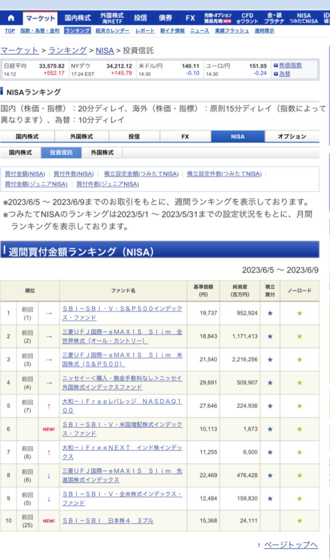Go to the home icon in top navigation
The height and width of the screenshot is (559, 330).
point(11,18)
